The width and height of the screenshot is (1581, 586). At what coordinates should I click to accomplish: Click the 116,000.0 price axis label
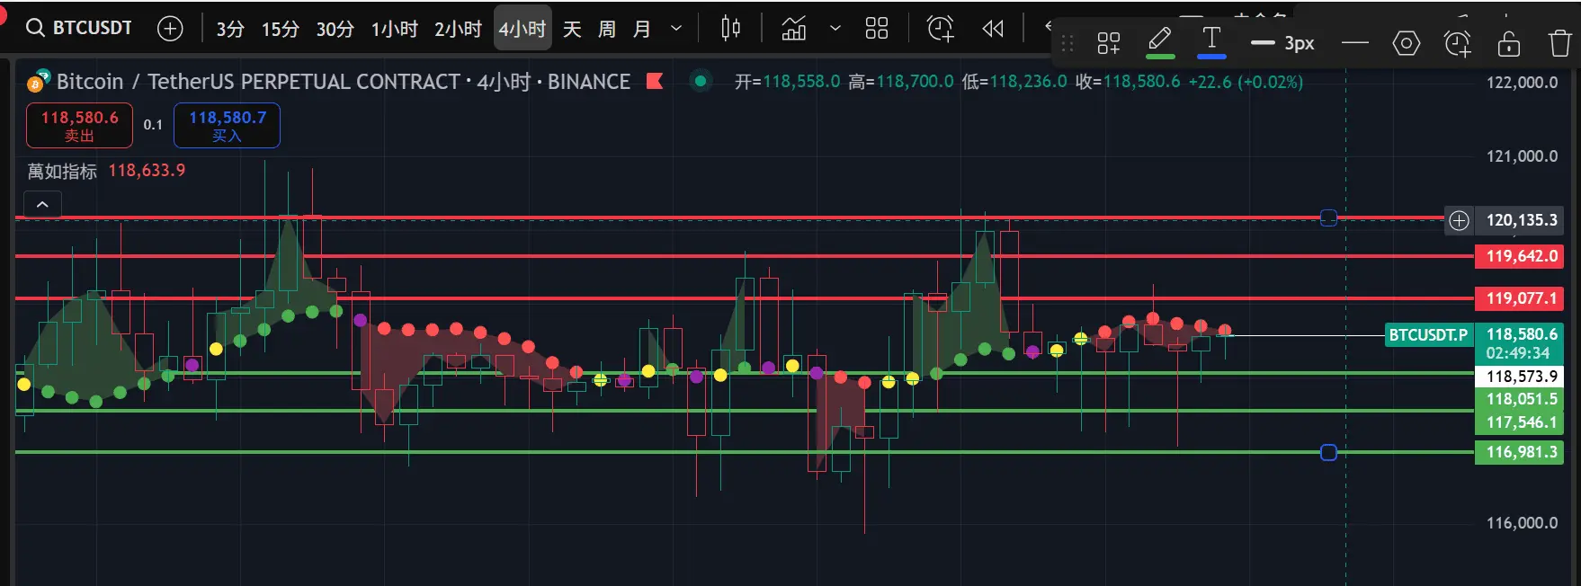click(1522, 523)
